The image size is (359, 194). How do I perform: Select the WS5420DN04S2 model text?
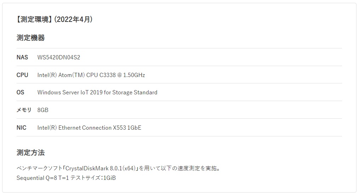pyautogui.click(x=59, y=57)
